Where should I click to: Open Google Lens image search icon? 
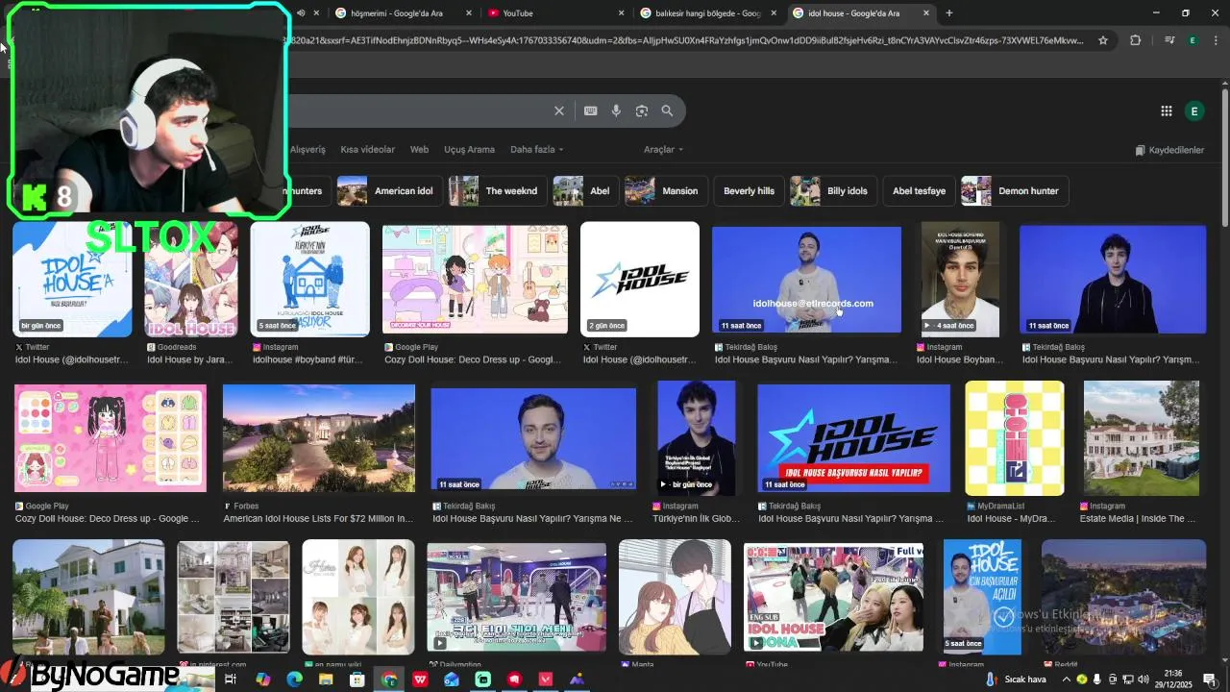tap(642, 111)
